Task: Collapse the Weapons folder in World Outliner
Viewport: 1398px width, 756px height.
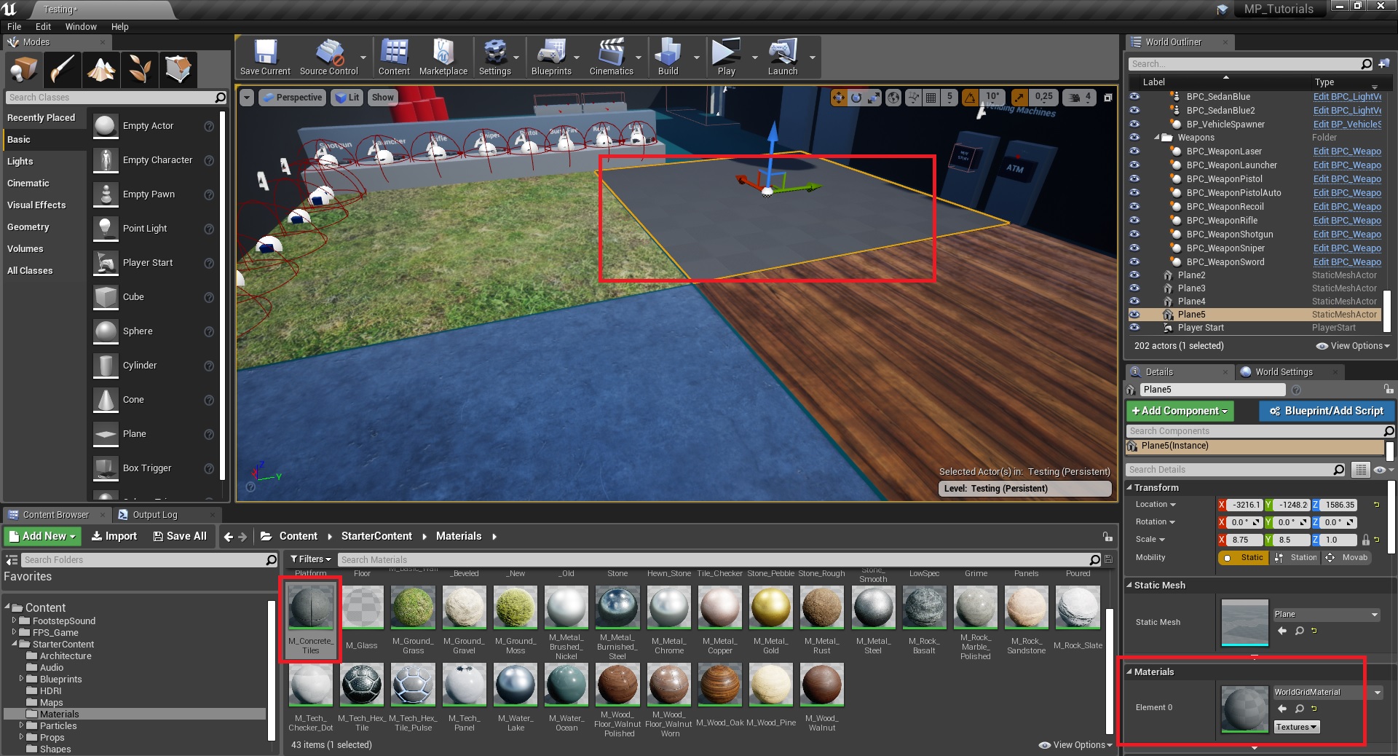Action: [1157, 138]
